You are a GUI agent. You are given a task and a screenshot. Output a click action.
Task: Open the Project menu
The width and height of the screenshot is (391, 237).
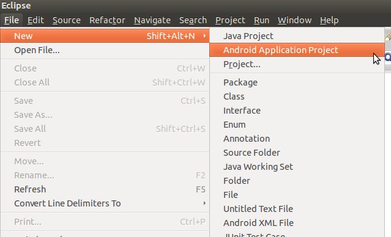[230, 20]
